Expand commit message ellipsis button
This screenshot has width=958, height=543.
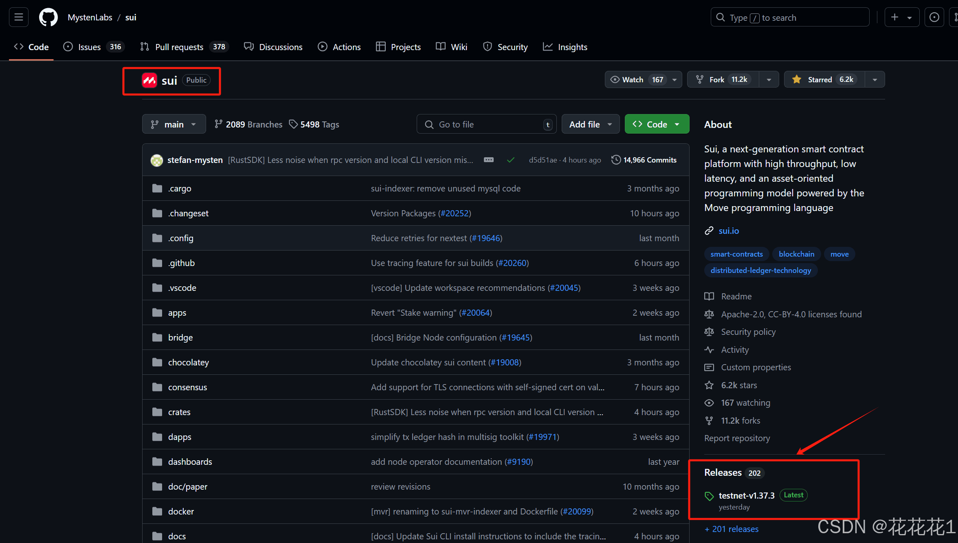click(x=489, y=160)
